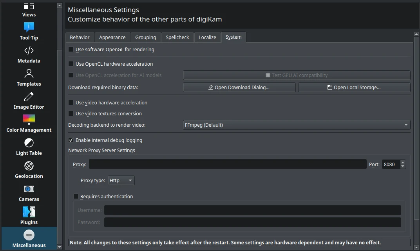Open the Plugins settings section

29,212
